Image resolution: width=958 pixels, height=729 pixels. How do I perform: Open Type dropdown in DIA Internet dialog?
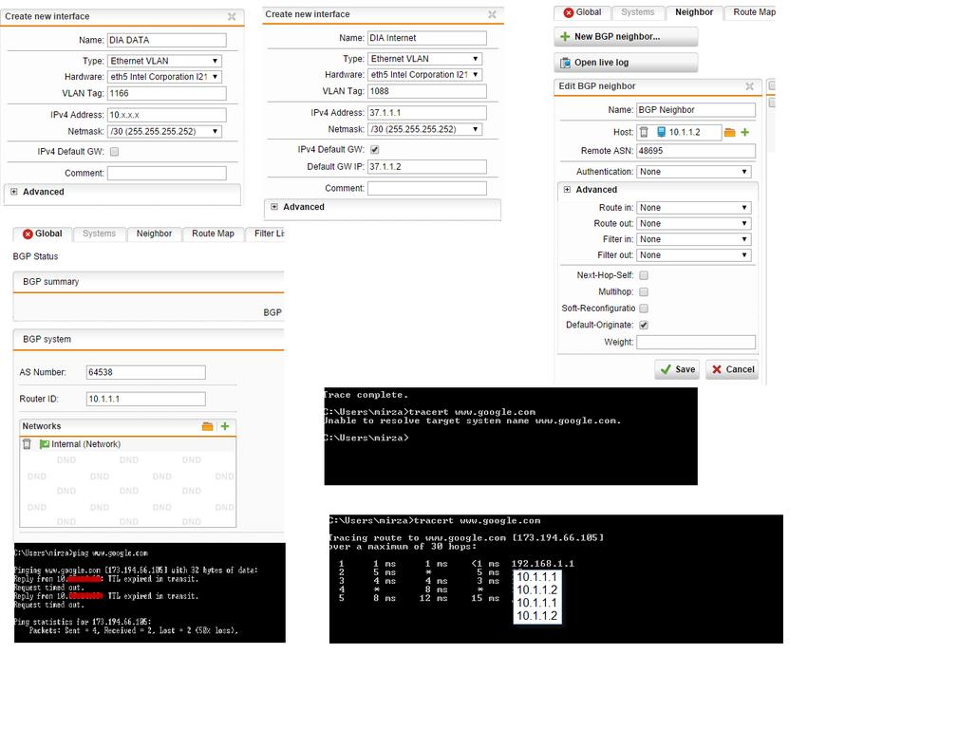click(x=424, y=59)
